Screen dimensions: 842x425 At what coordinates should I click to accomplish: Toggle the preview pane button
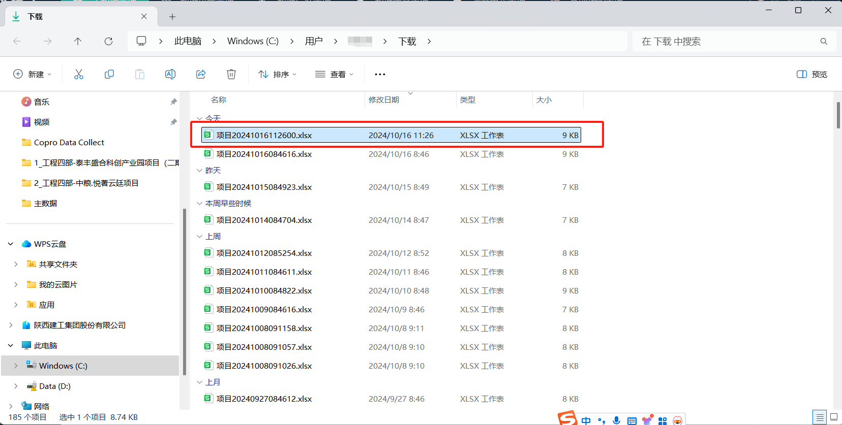click(812, 74)
